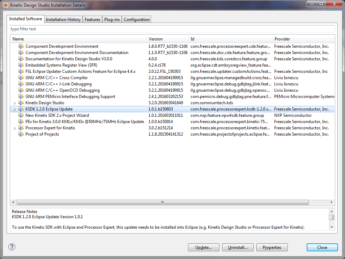Click the Kinetis Design Studio title bar icon
This screenshot has width=345, height=259.
6,5
